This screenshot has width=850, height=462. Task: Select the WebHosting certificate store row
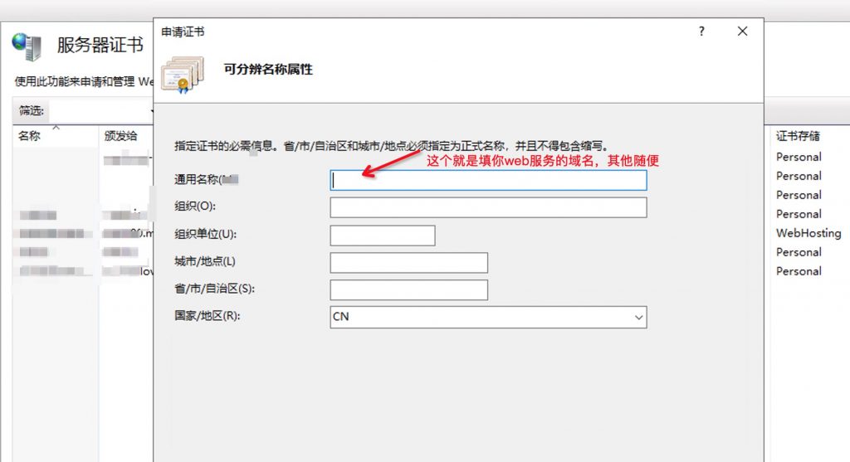coord(808,233)
